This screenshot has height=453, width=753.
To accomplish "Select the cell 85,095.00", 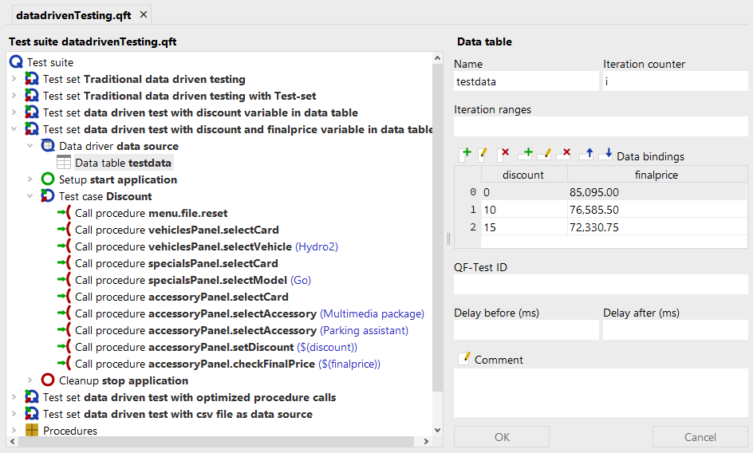I will pyautogui.click(x=657, y=192).
